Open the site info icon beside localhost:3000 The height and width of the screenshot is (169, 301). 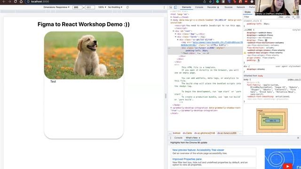pos(28,1)
